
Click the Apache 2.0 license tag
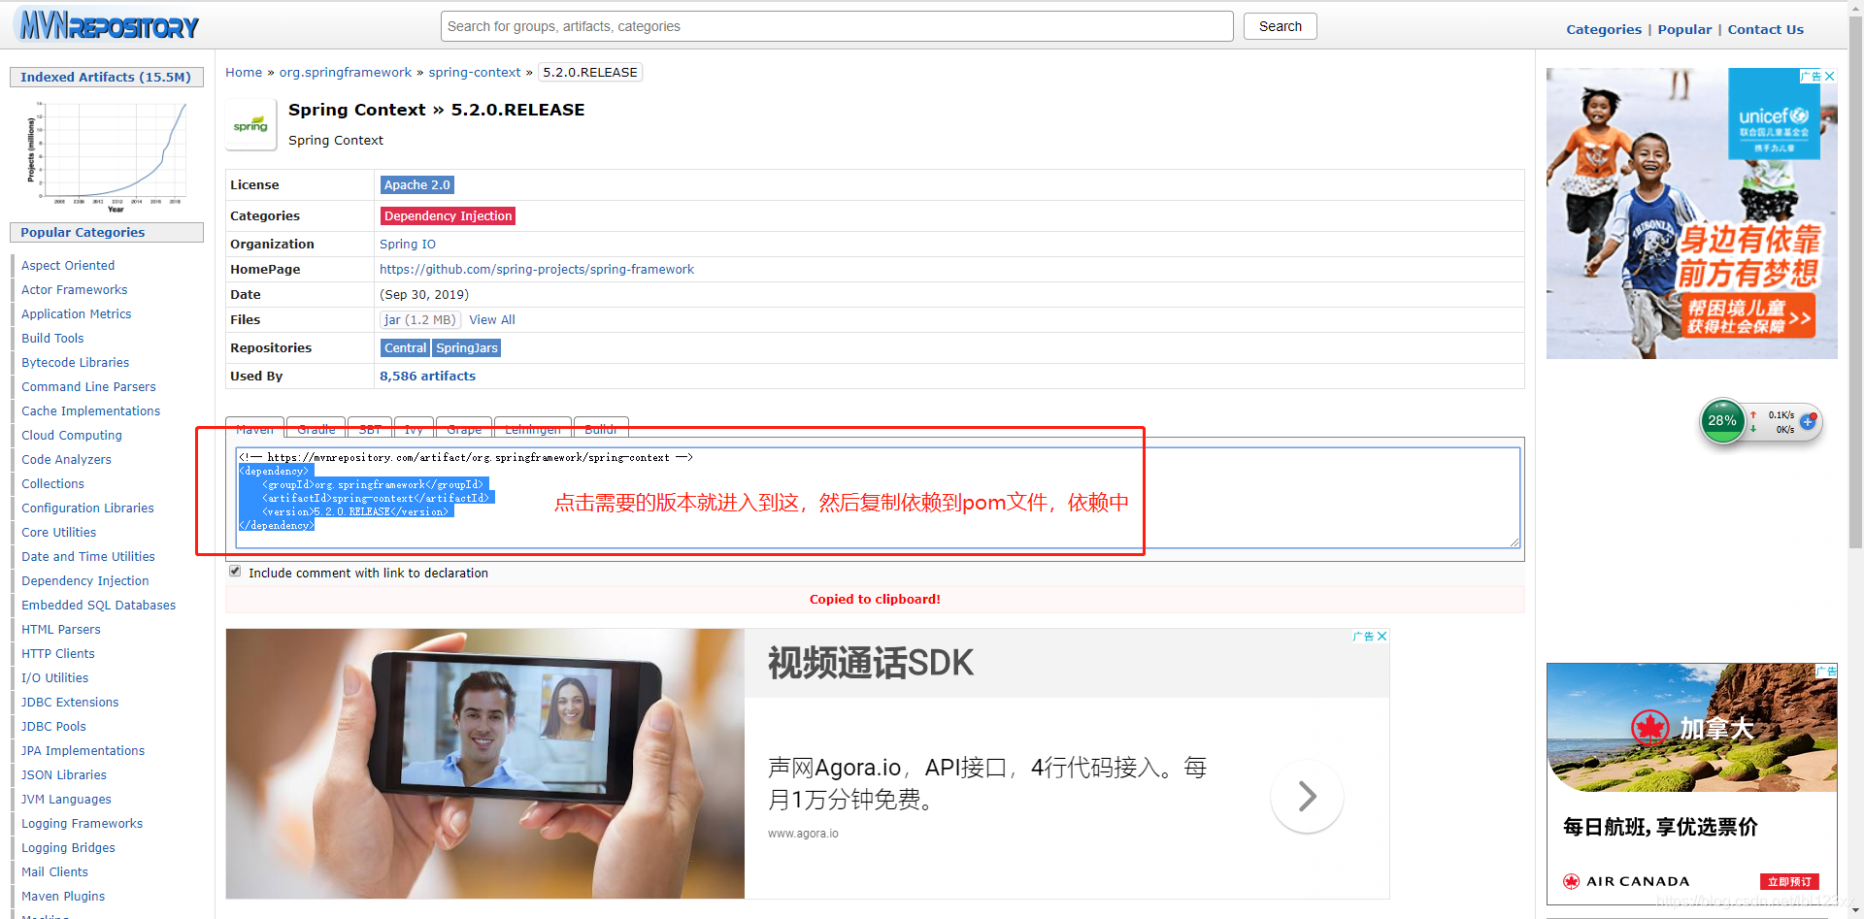pos(417,184)
